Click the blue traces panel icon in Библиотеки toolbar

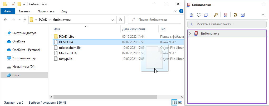point(243,15)
